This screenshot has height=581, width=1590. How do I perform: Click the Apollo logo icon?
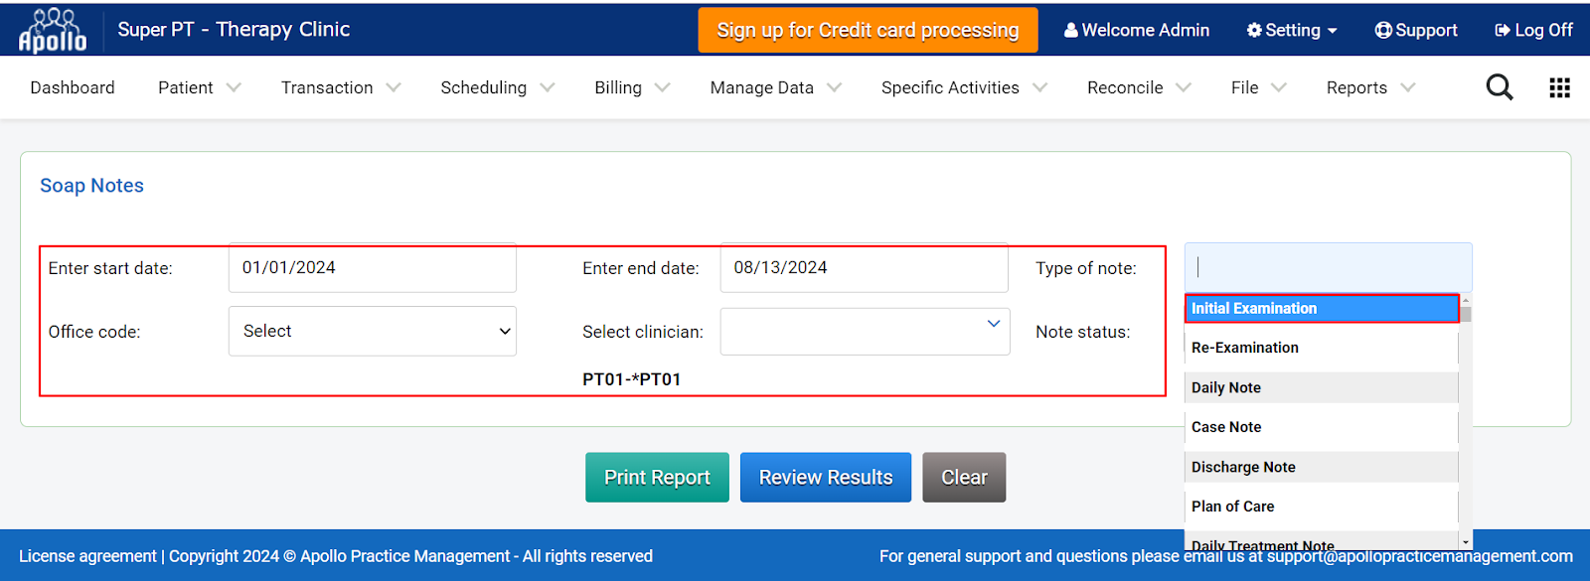(53, 30)
